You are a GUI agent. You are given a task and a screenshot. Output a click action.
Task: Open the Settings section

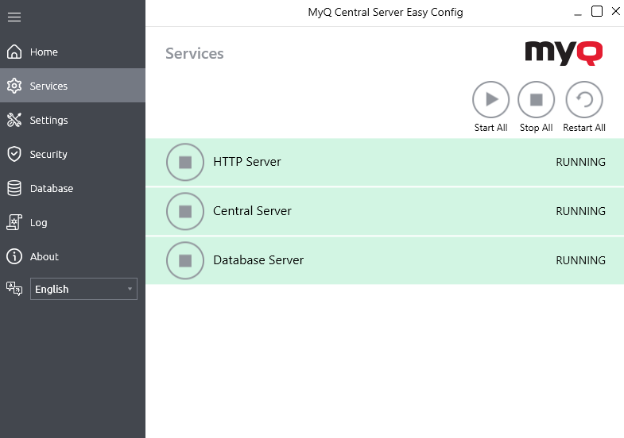(x=48, y=121)
